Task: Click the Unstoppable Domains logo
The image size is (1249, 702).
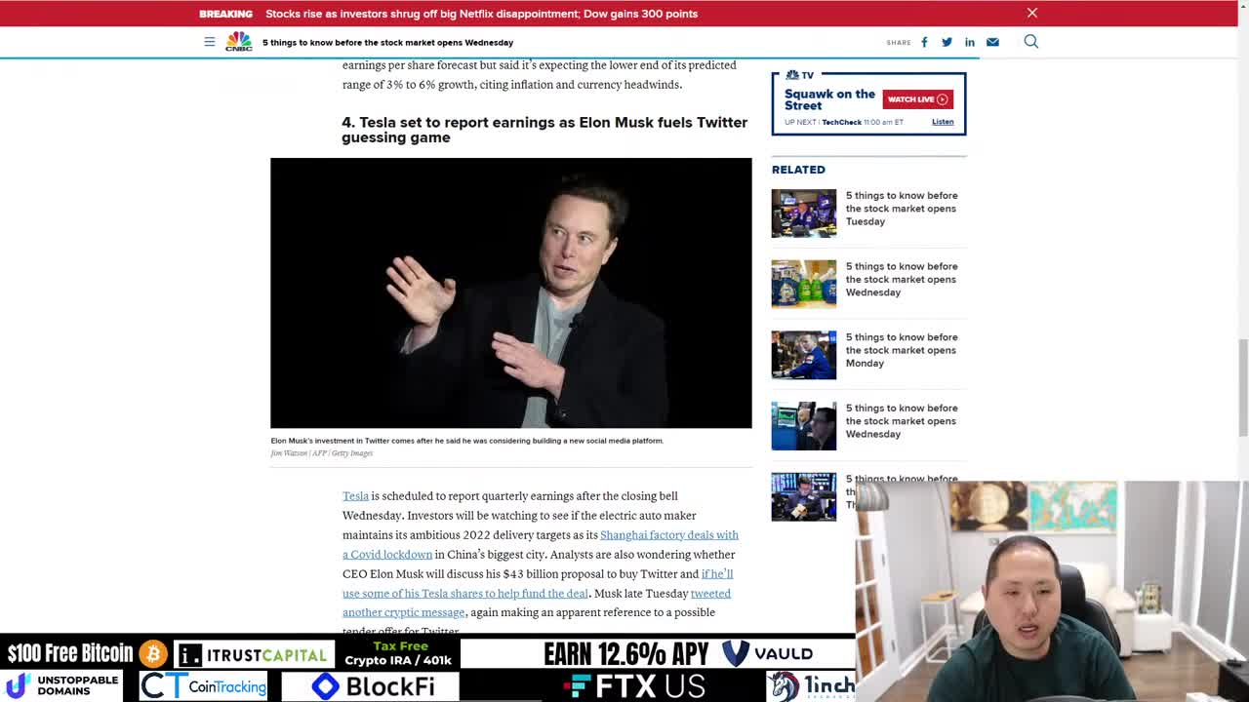Action: (61, 685)
